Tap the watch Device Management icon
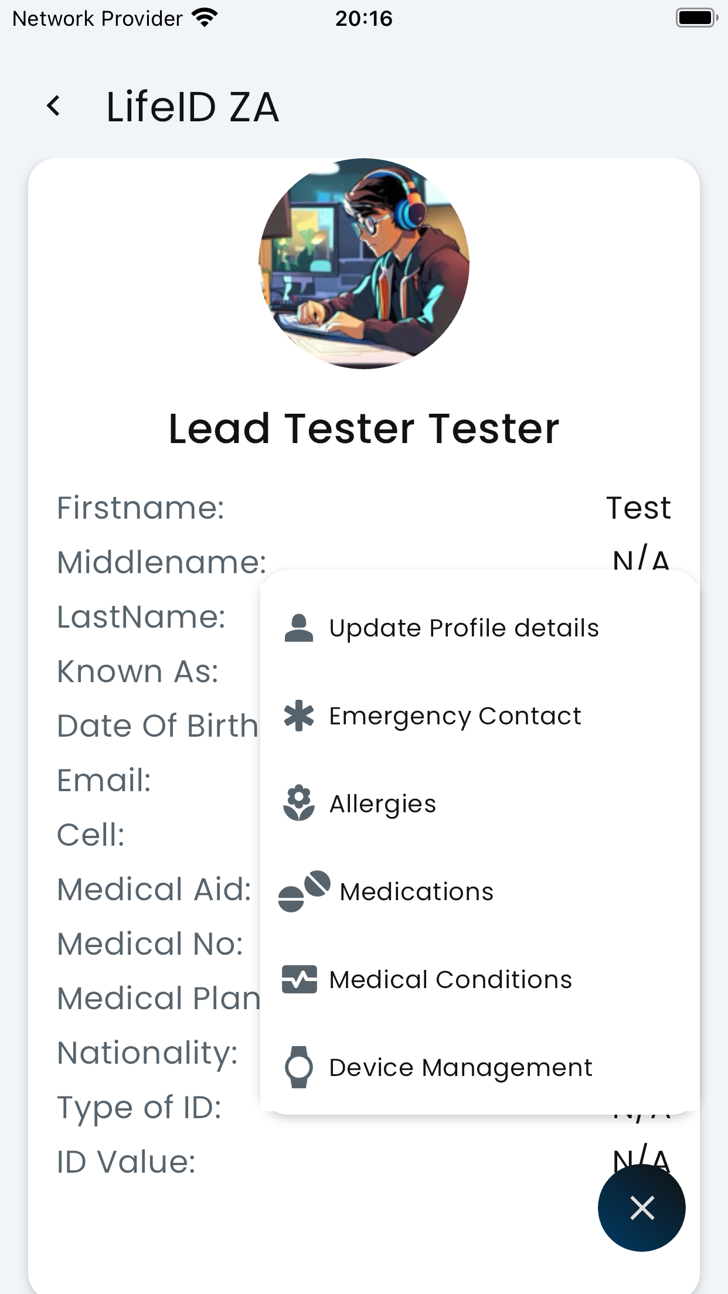728x1294 pixels. coord(299,1067)
